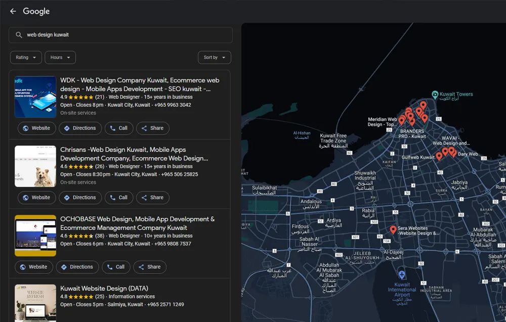Image resolution: width=506 pixels, height=322 pixels.
Task: Open Kuwait Website Design (DATA) listing title
Action: (x=104, y=289)
